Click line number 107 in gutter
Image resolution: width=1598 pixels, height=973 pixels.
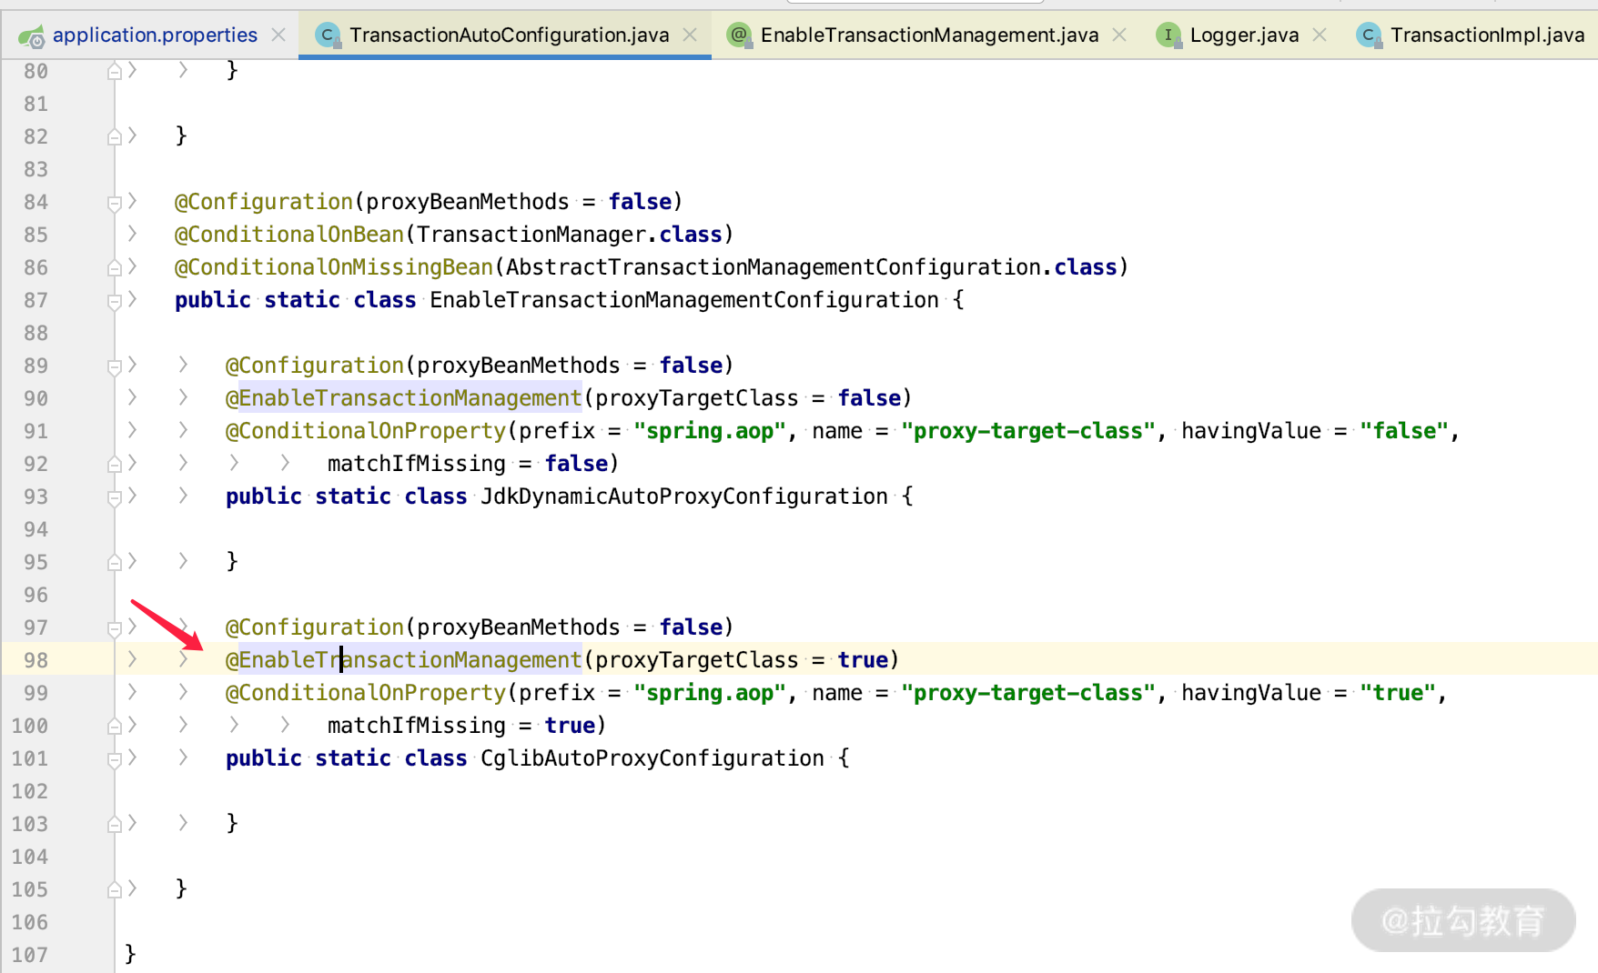pos(30,955)
